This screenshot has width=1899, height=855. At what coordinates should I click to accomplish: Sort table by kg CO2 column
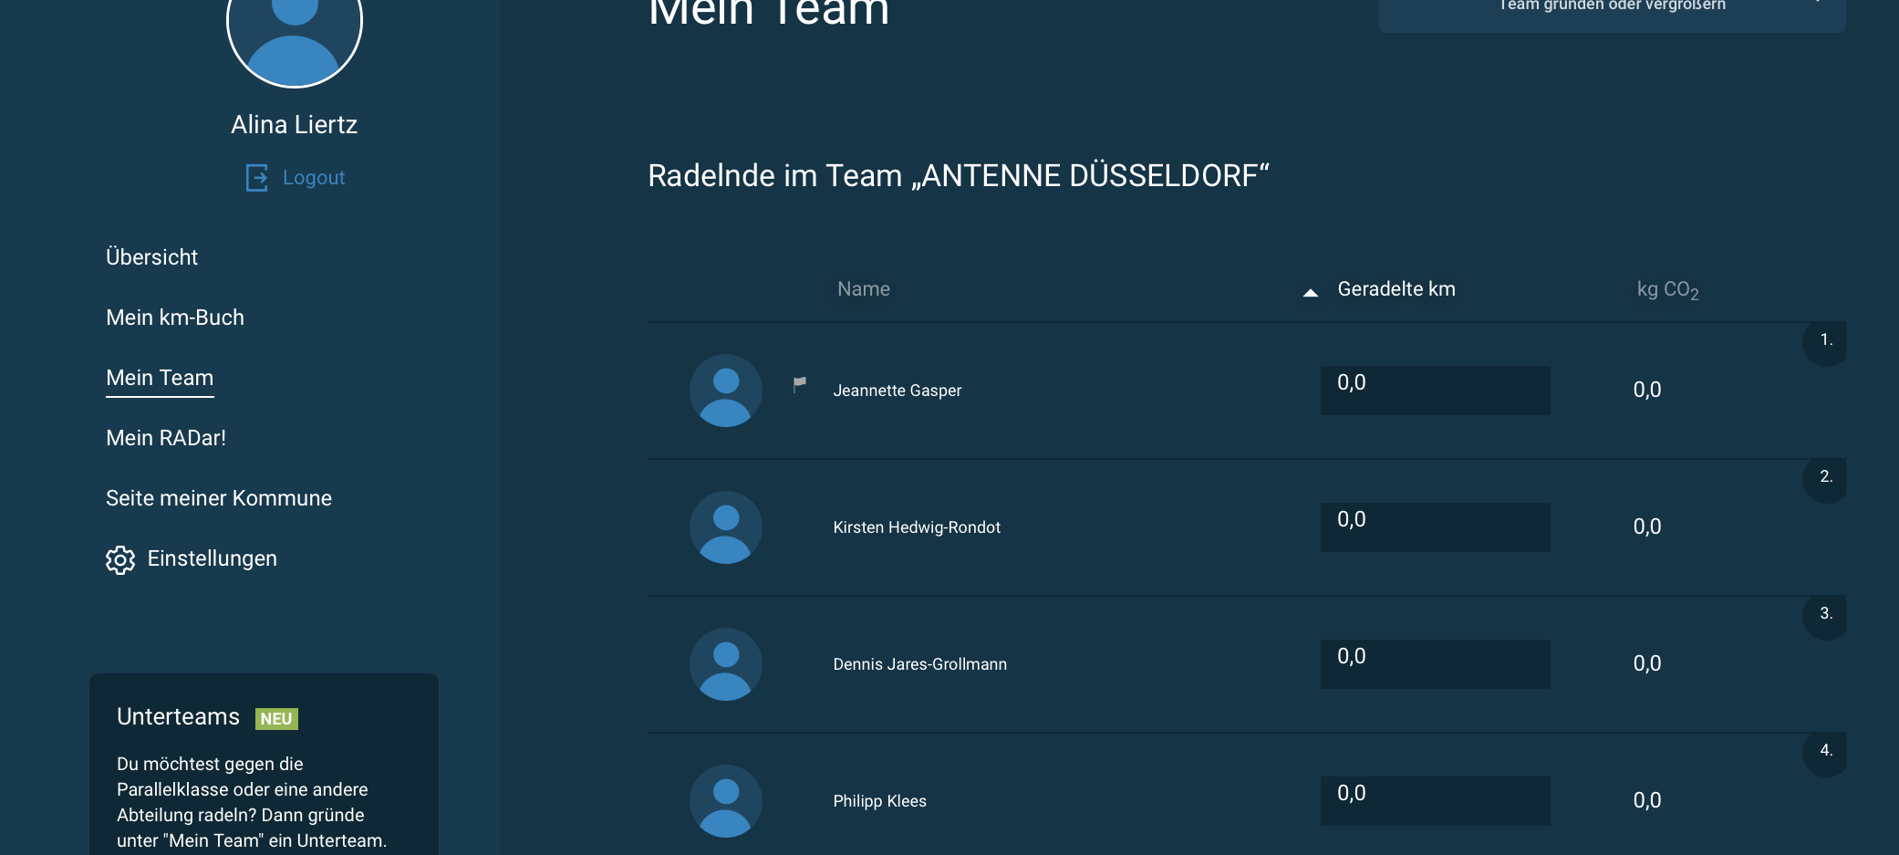1666,290
